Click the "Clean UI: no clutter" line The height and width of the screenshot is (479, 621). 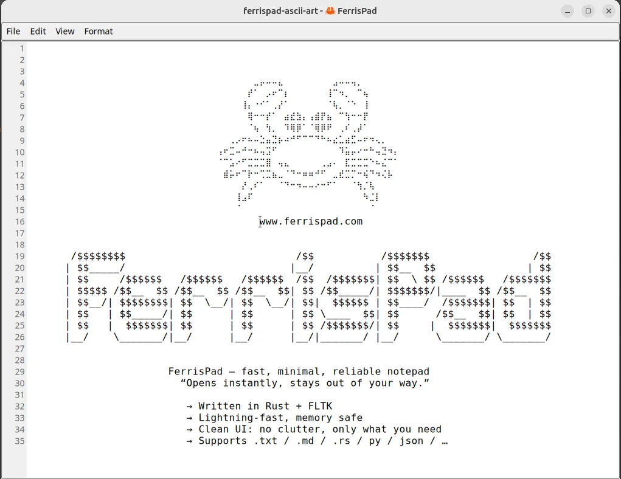[314, 429]
